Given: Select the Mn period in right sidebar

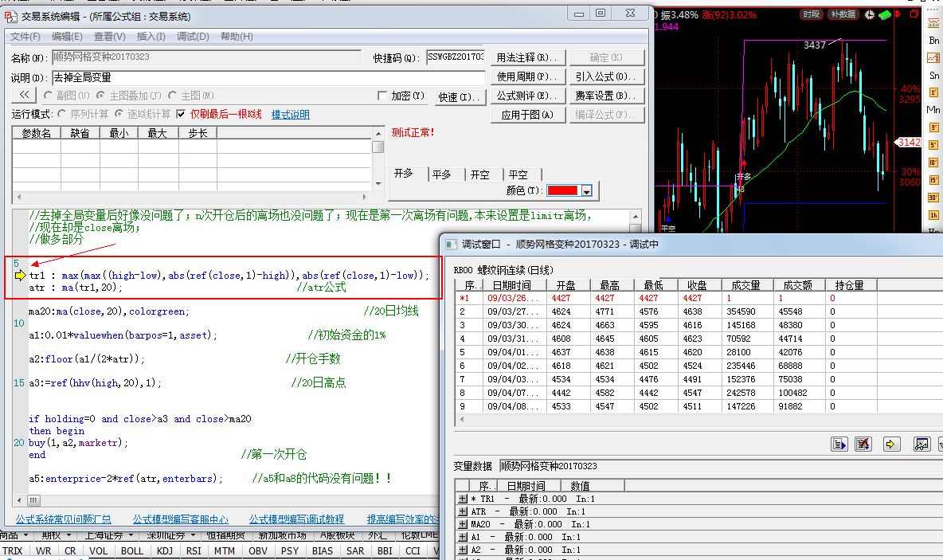Looking at the screenshot, I should pos(933,109).
